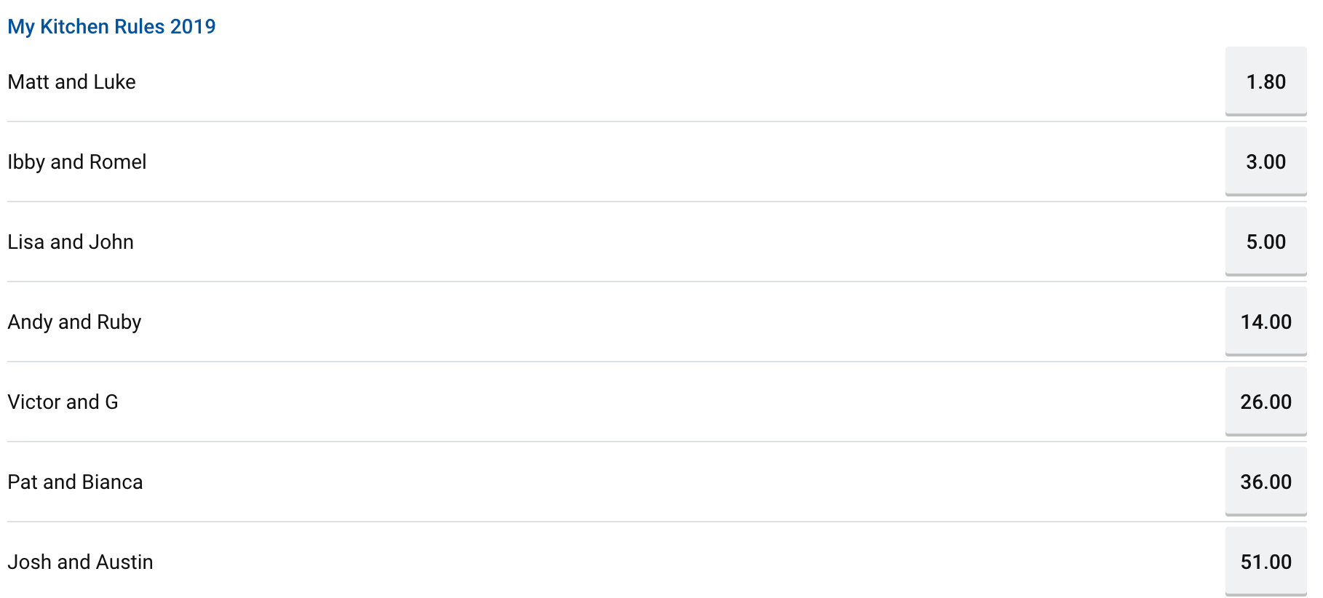
Task: Select the 1.80 odds for Matt and Luke
Action: point(1266,81)
